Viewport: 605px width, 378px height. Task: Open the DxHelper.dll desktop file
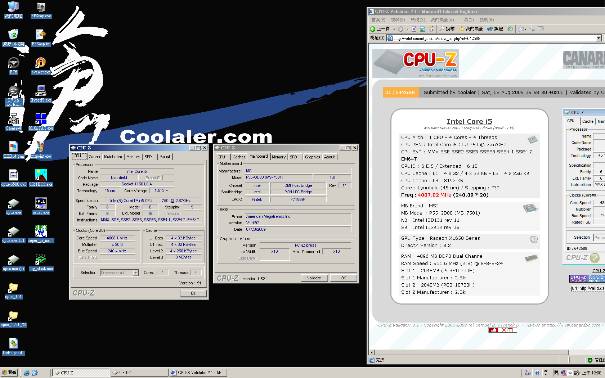coord(13,347)
